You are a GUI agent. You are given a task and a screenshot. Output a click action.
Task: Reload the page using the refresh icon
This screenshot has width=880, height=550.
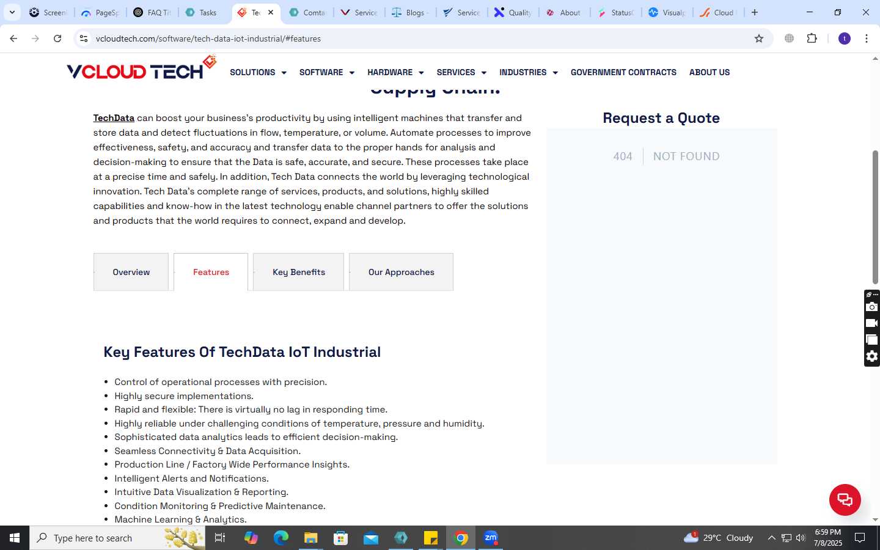[57, 38]
